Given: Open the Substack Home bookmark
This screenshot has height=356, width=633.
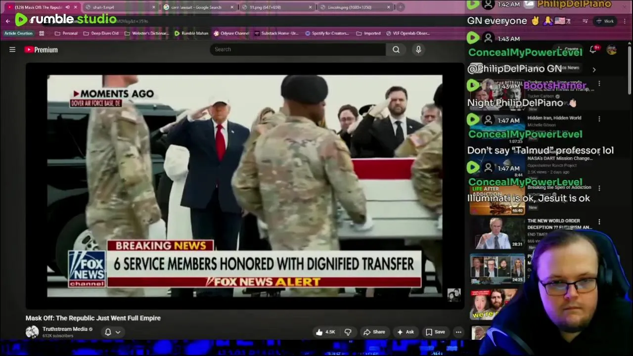Looking at the screenshot, I should 276,33.
